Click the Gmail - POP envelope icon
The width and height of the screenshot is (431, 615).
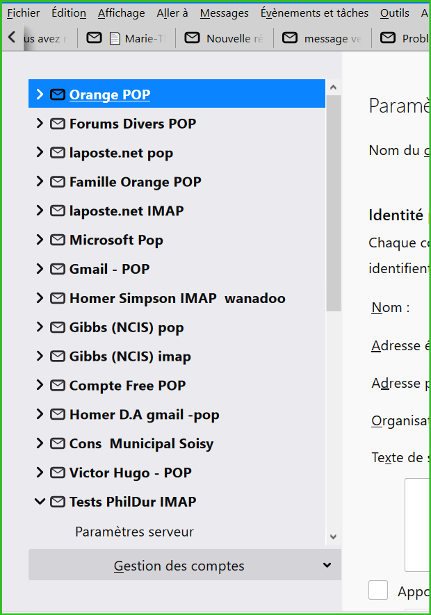pyautogui.click(x=57, y=269)
